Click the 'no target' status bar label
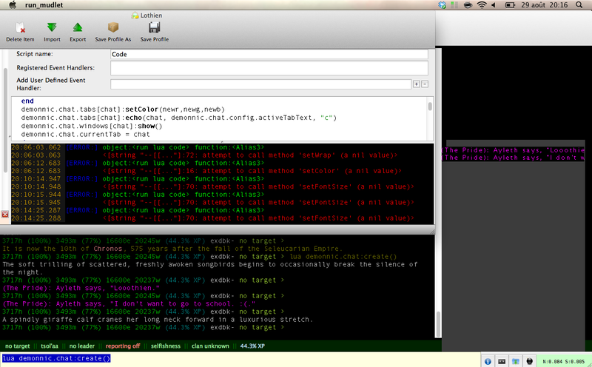 pos(17,346)
